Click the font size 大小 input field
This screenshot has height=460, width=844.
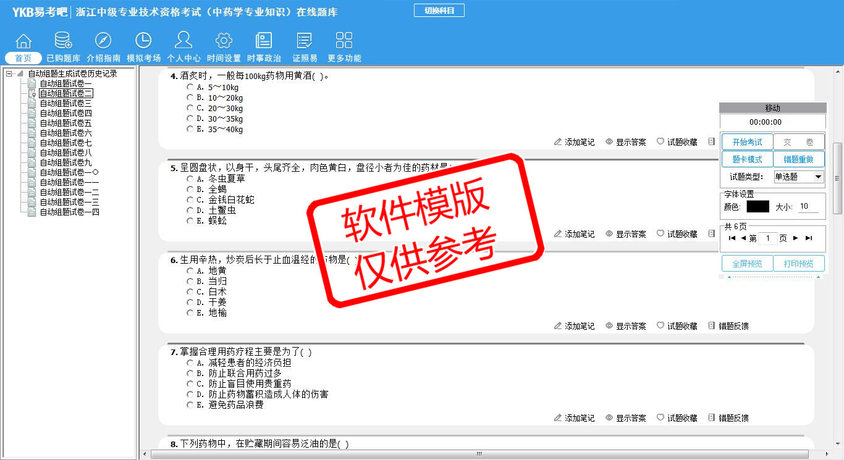[809, 207]
